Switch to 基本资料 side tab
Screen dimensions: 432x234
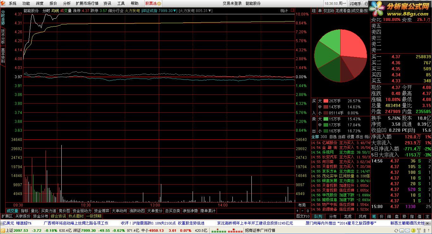pos(3,55)
